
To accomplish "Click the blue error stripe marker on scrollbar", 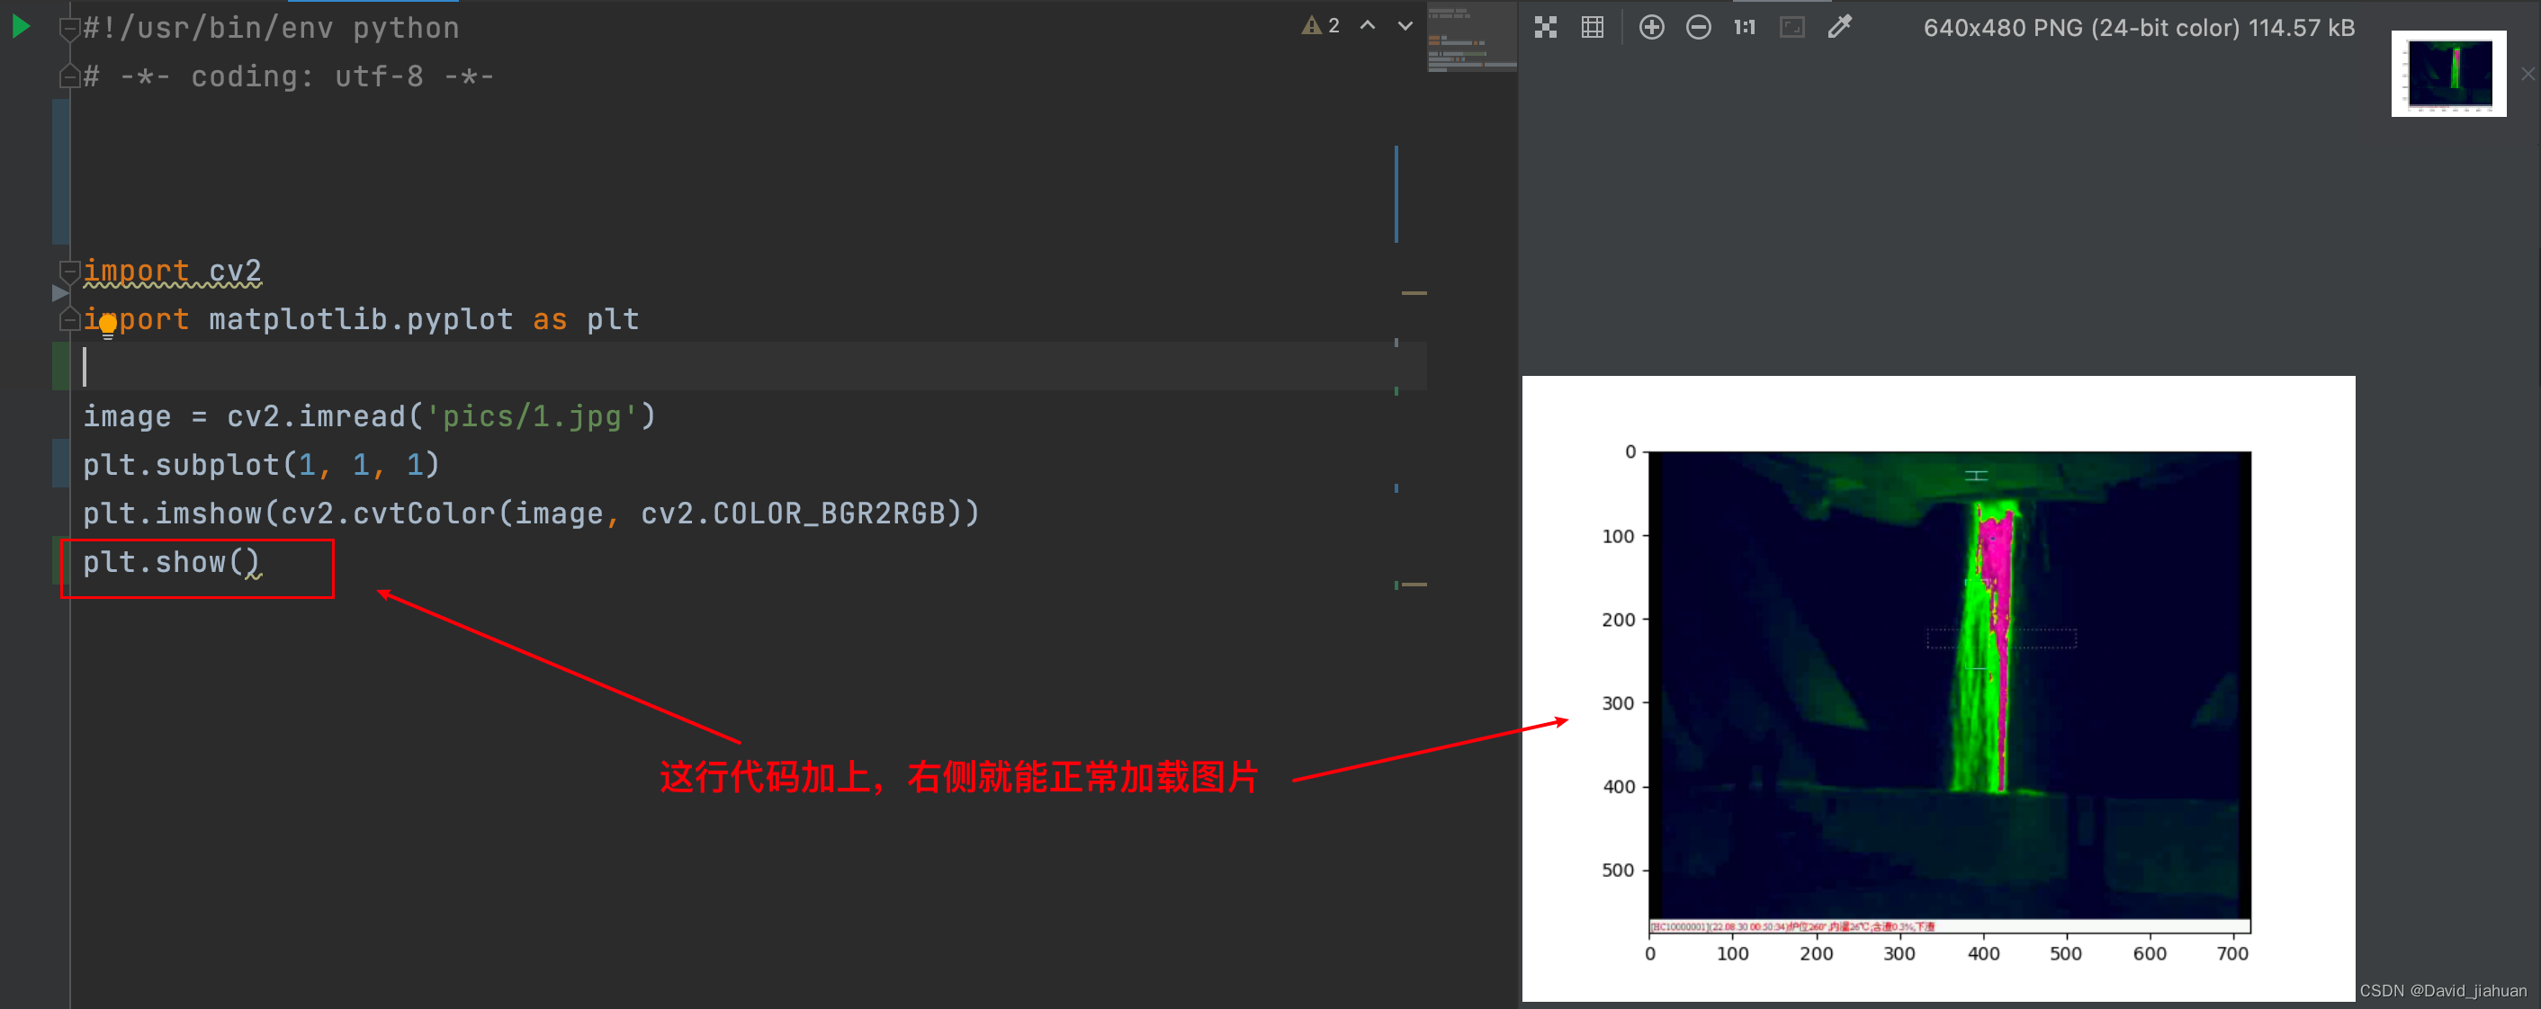I will click(1396, 192).
